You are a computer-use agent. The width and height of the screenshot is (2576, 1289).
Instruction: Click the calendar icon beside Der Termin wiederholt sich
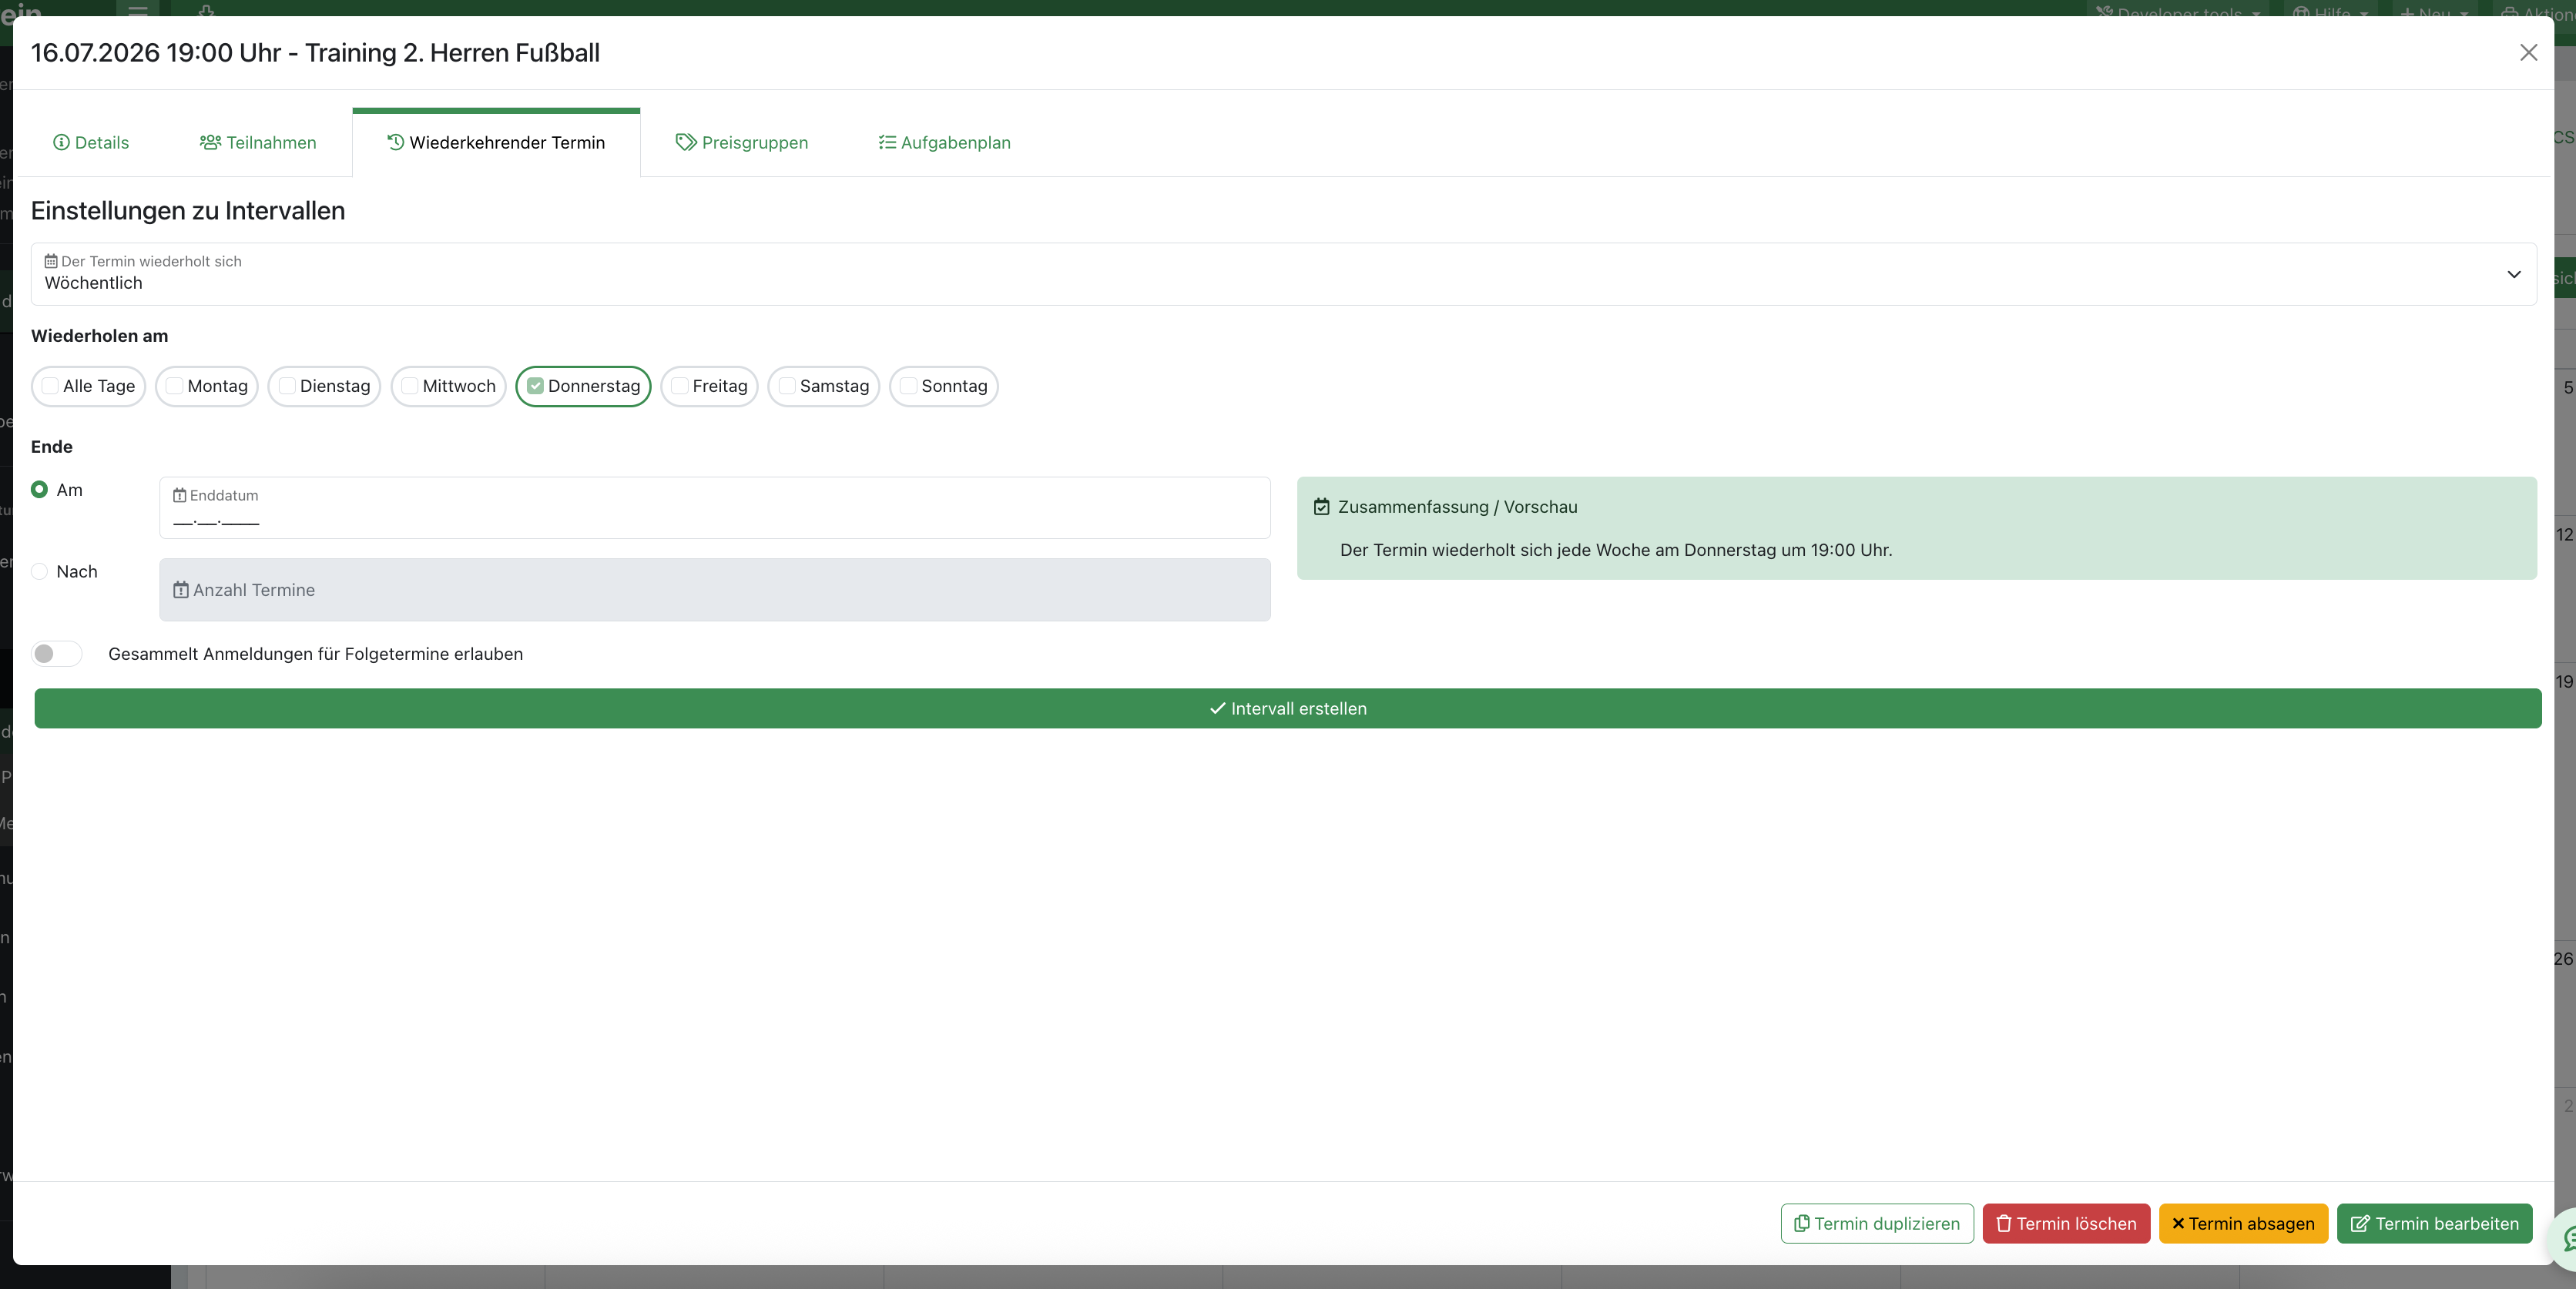coord(51,261)
